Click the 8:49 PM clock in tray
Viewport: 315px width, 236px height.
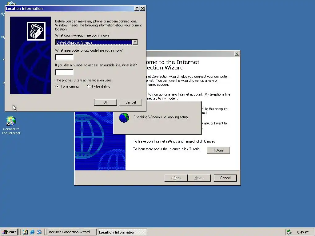click(303, 232)
